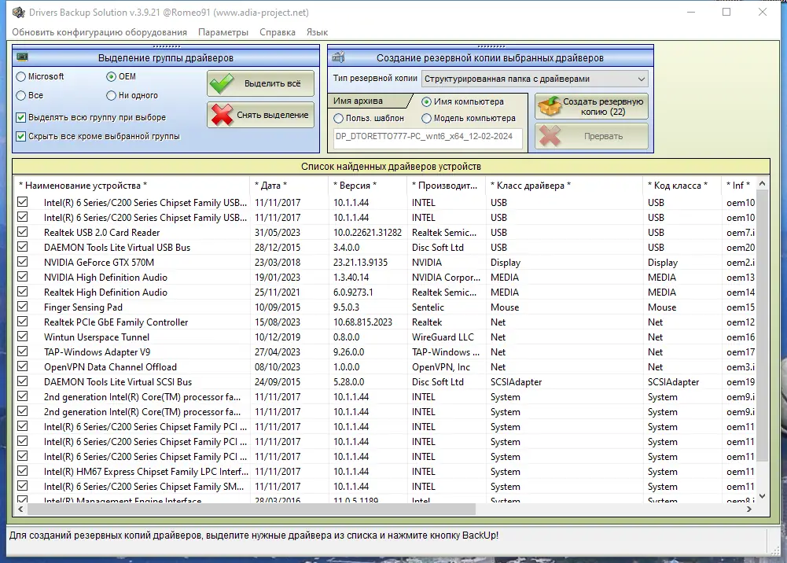Click the green checkmark Select All icon
The width and height of the screenshot is (787, 563).
(x=222, y=84)
